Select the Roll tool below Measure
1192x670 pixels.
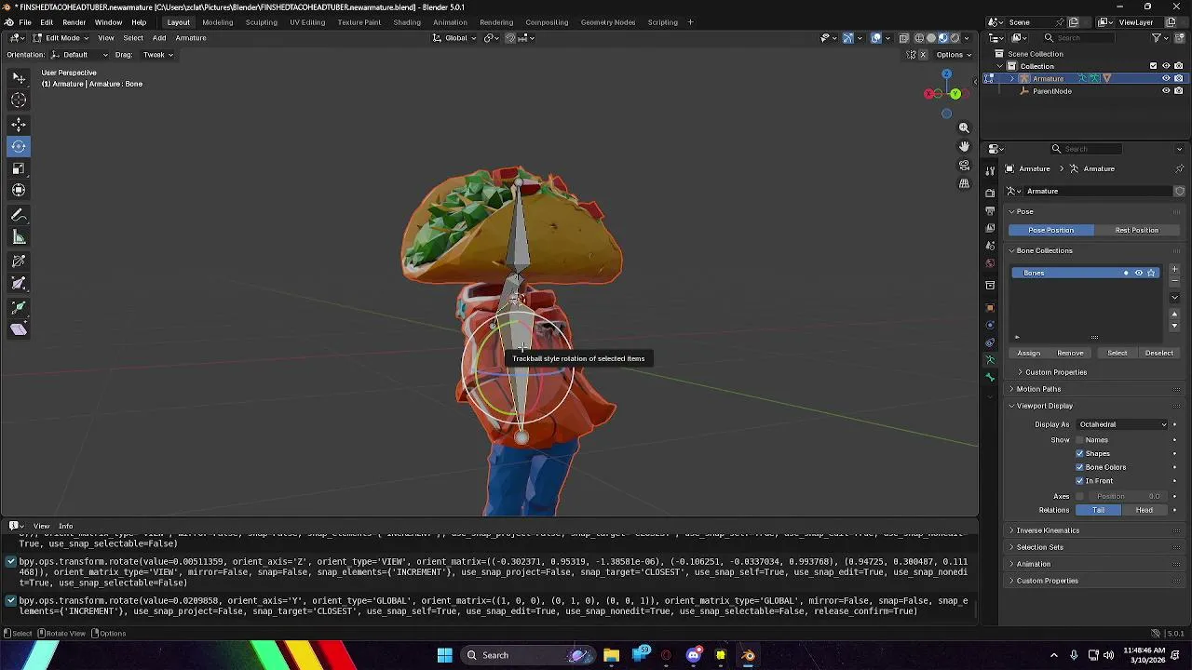[x=19, y=261]
